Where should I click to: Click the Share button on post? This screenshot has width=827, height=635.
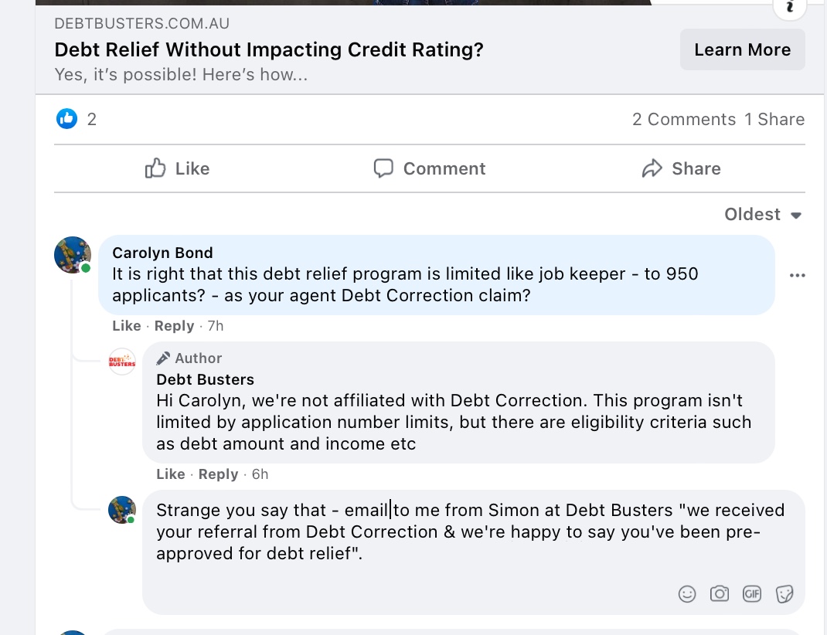pyautogui.click(x=681, y=168)
